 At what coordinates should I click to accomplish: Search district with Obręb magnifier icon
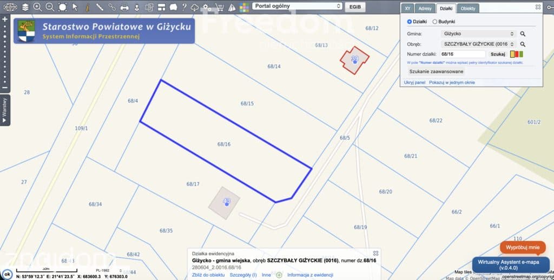523,44
